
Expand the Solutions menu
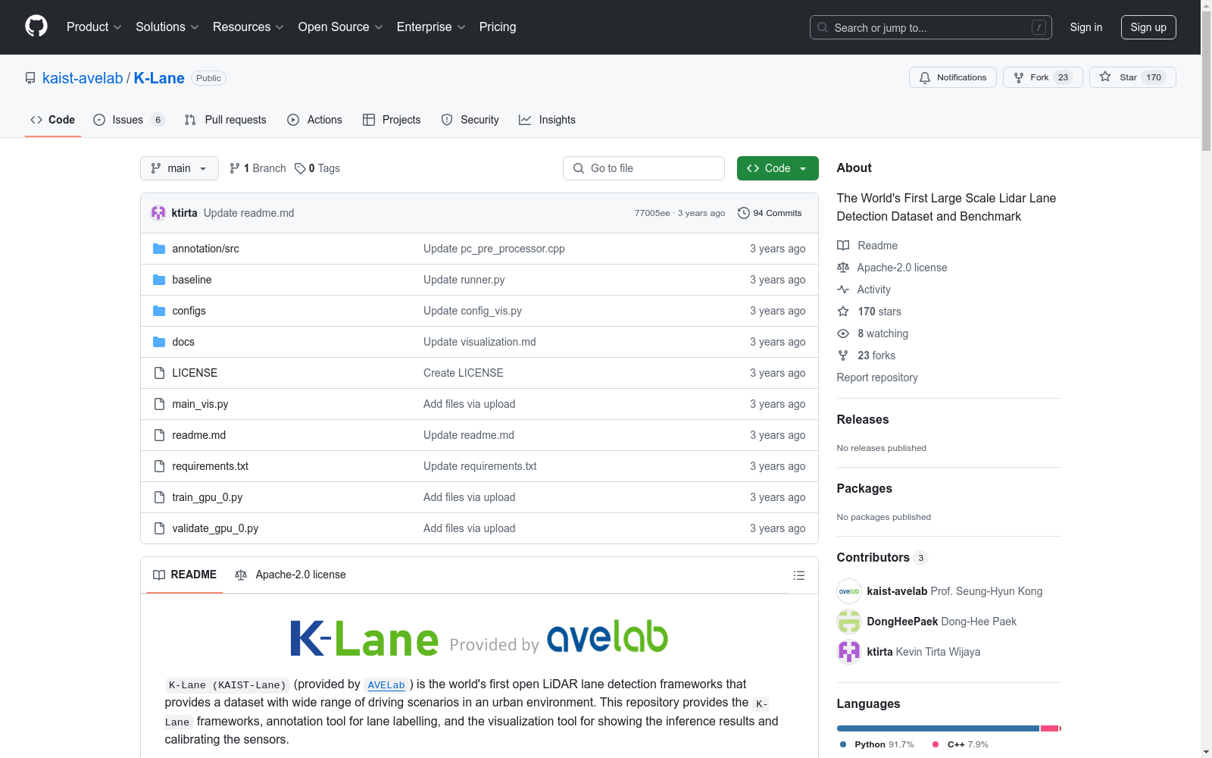tap(167, 27)
